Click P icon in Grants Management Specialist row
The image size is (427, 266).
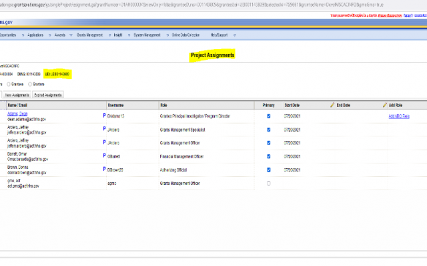tap(104, 128)
